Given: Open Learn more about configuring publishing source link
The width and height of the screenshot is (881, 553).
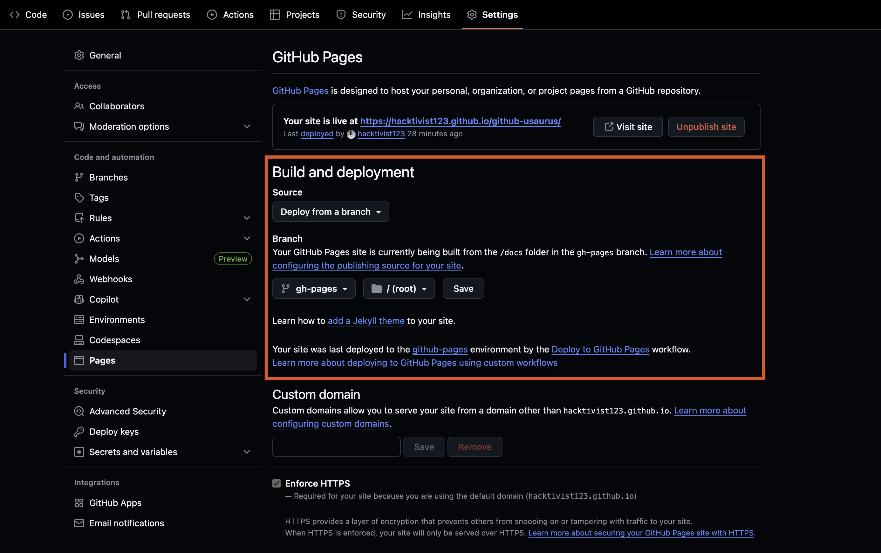Looking at the screenshot, I should click(x=366, y=265).
